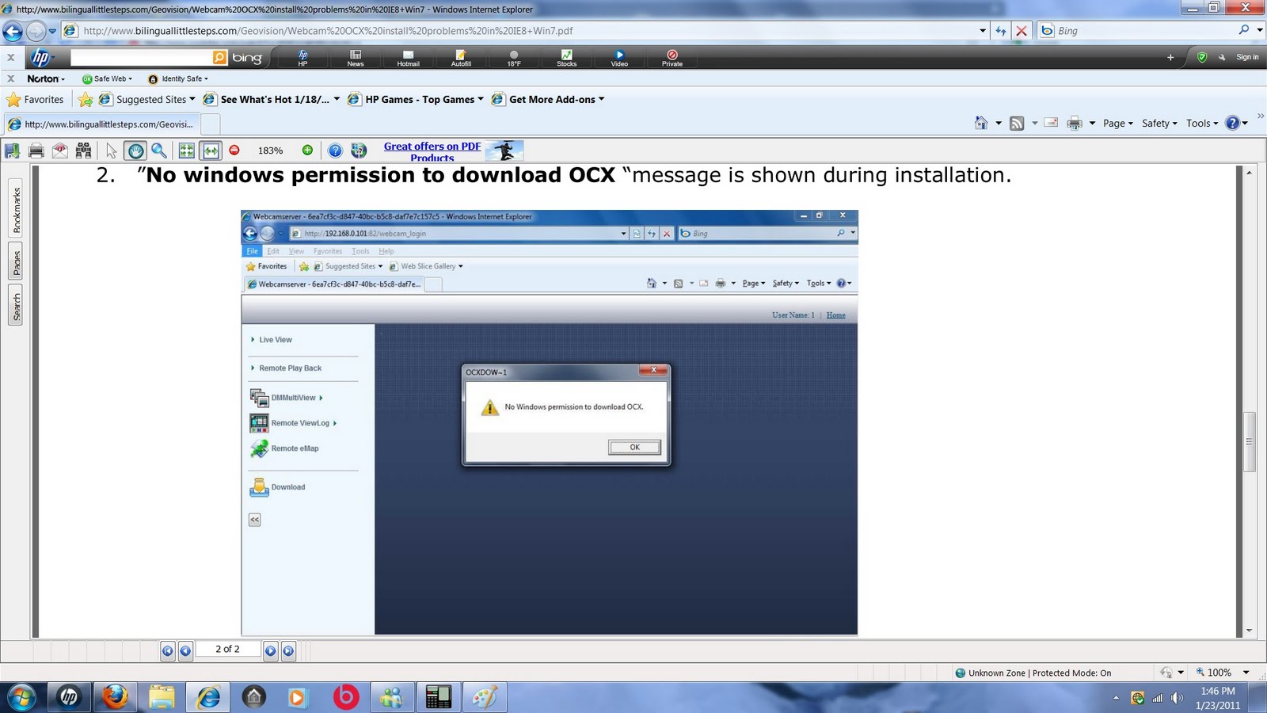Stop loading with the red X

(1022, 31)
